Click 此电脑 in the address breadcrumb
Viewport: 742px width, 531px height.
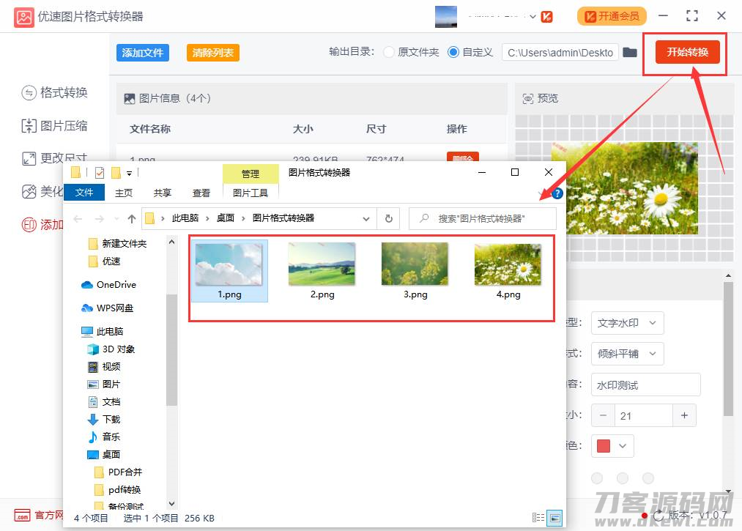(185, 218)
